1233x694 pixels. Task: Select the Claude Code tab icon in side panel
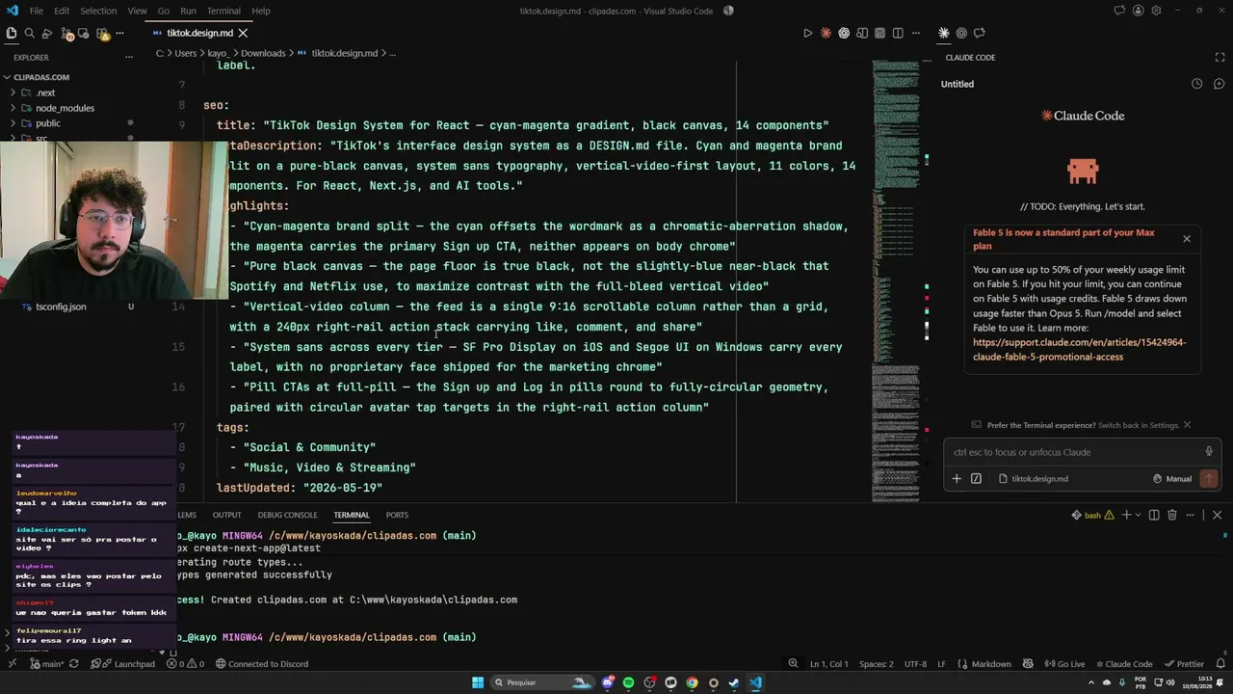(943, 33)
